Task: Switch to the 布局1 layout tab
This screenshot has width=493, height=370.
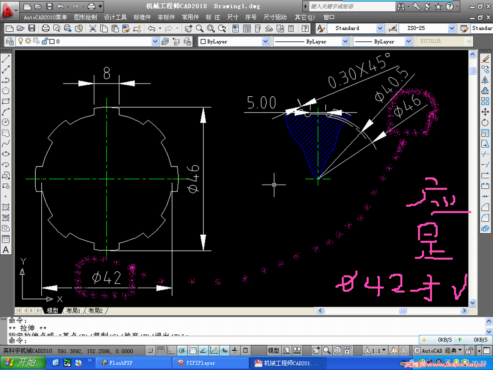Action: (73, 311)
